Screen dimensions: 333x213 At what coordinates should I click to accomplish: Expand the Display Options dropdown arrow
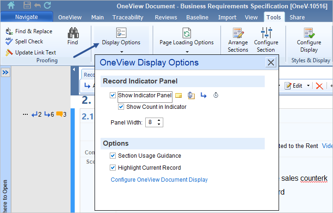click(x=121, y=52)
